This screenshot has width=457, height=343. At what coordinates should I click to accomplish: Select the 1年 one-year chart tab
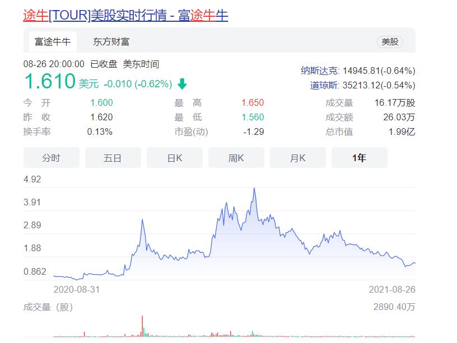click(360, 158)
